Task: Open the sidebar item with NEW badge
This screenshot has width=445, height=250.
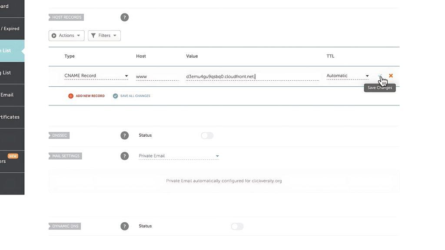Action: (12, 161)
